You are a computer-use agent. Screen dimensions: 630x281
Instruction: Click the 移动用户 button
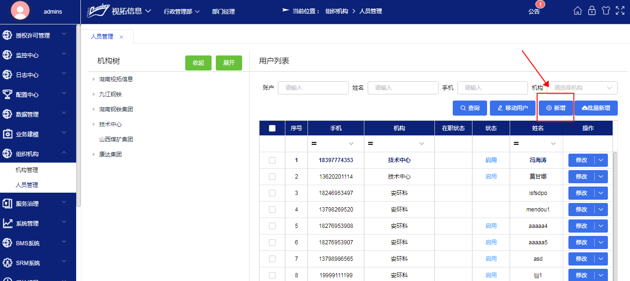pyautogui.click(x=512, y=108)
